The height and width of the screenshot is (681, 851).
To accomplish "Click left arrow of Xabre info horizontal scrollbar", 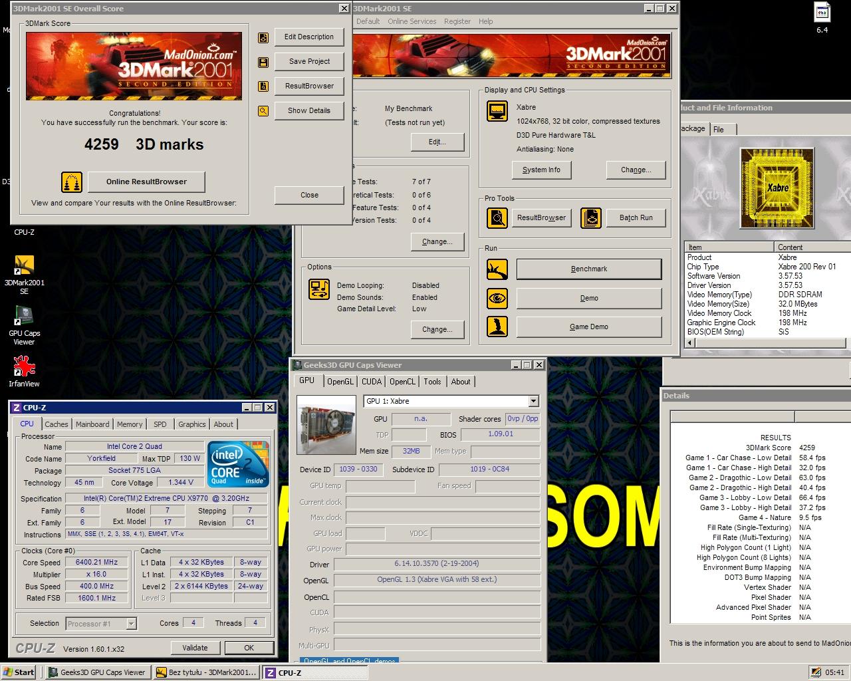I will point(690,343).
